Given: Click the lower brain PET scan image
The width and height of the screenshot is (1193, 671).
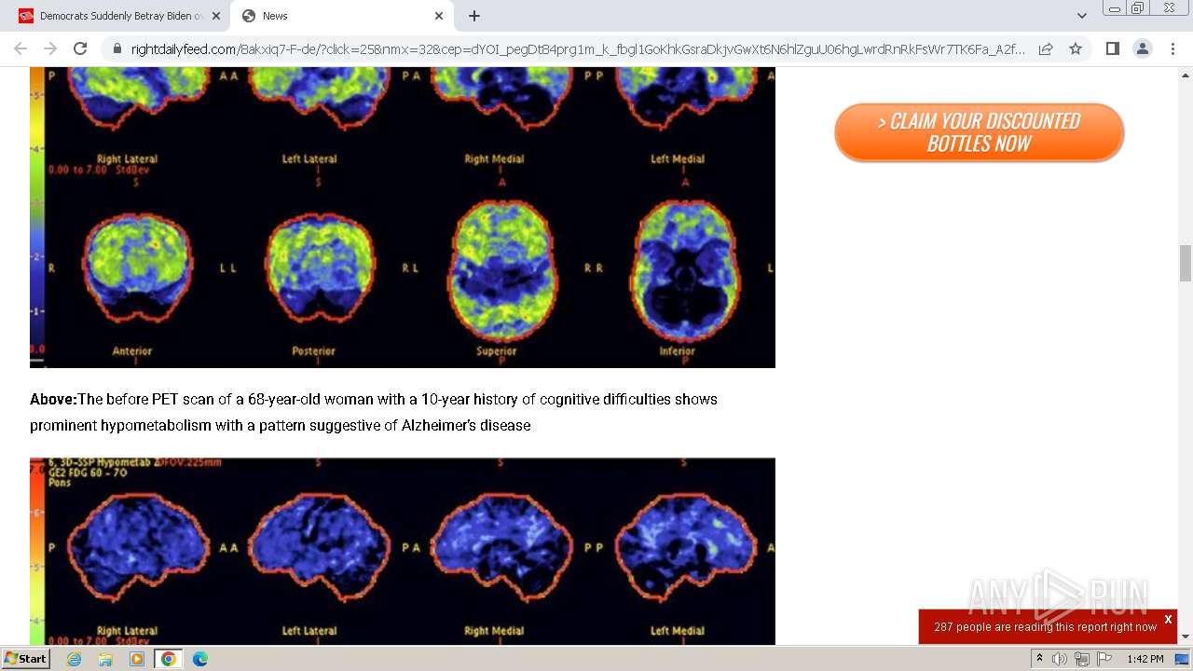Looking at the screenshot, I should pos(403,551).
